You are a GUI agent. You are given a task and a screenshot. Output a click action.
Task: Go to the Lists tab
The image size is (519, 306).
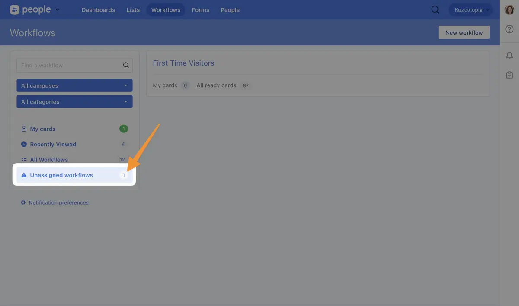(133, 10)
